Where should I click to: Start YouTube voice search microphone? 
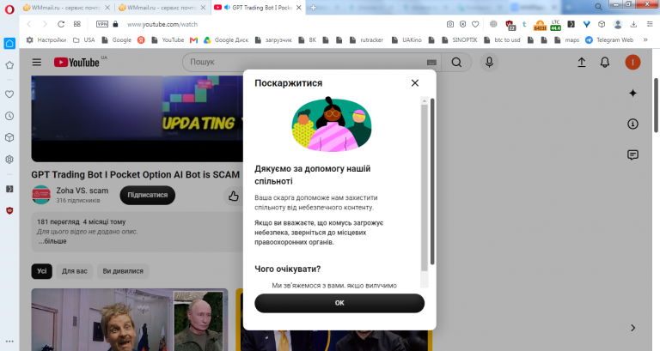(489, 62)
